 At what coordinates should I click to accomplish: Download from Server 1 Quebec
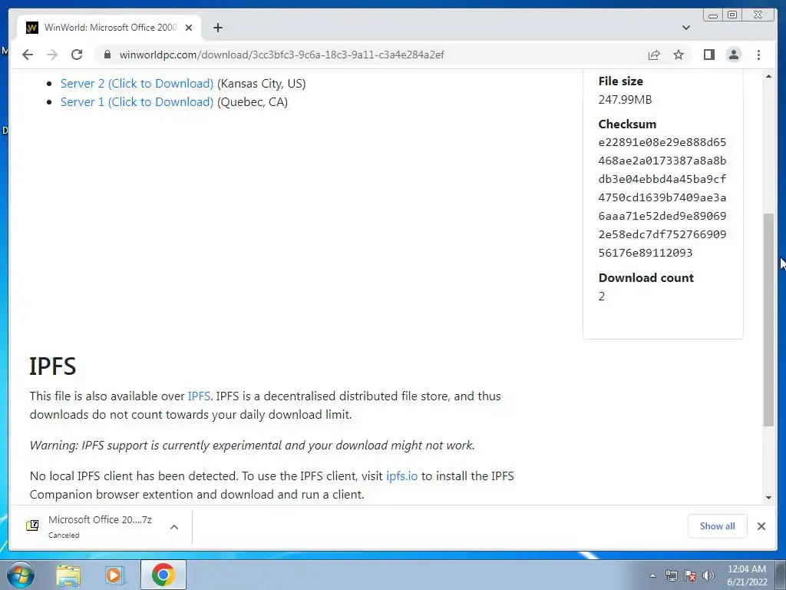137,102
